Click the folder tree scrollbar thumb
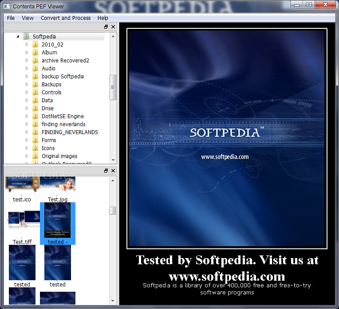Viewport: 339px width, 309px height. [113, 87]
